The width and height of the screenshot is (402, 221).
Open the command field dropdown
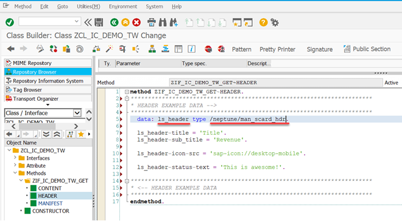coord(76,21)
